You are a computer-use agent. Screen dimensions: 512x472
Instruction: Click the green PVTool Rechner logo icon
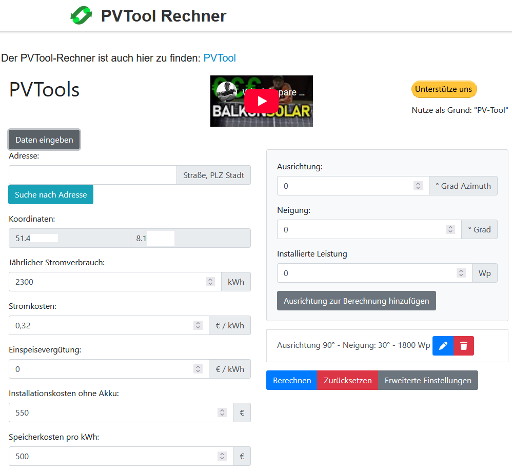[x=81, y=16]
